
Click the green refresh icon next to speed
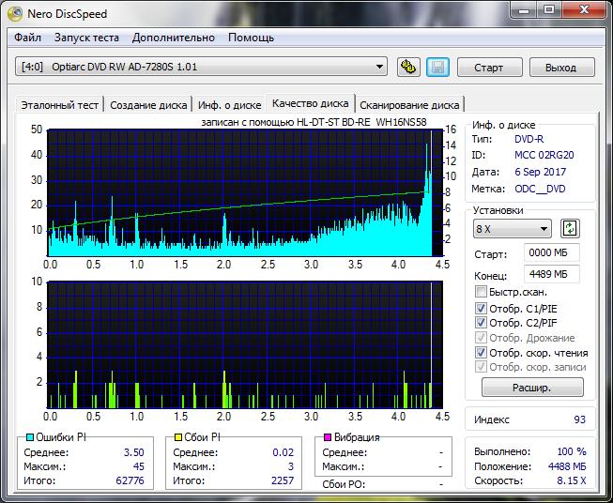pyautogui.click(x=570, y=228)
